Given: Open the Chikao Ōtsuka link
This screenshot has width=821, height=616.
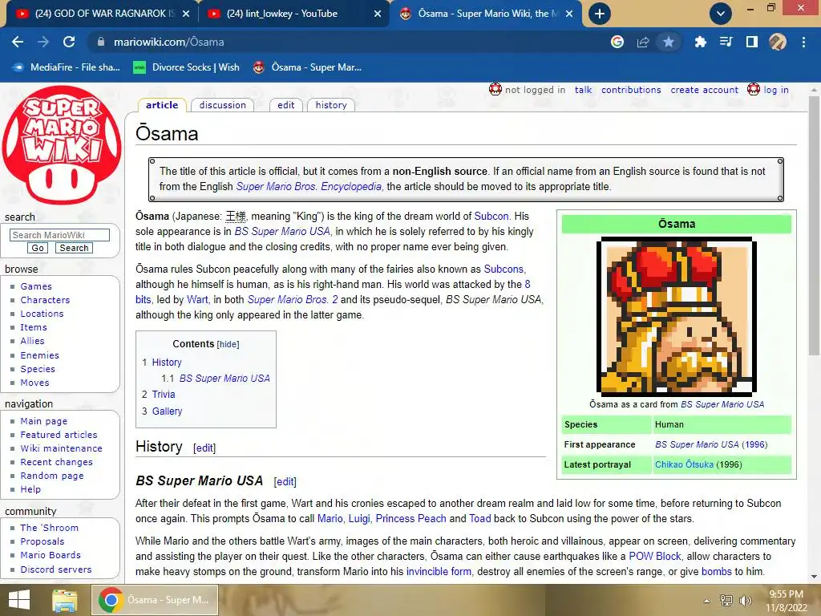Looking at the screenshot, I should (685, 464).
